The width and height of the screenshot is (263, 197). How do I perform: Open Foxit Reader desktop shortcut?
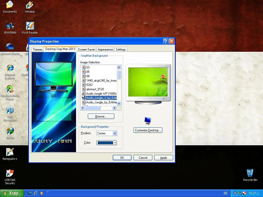(x=30, y=28)
